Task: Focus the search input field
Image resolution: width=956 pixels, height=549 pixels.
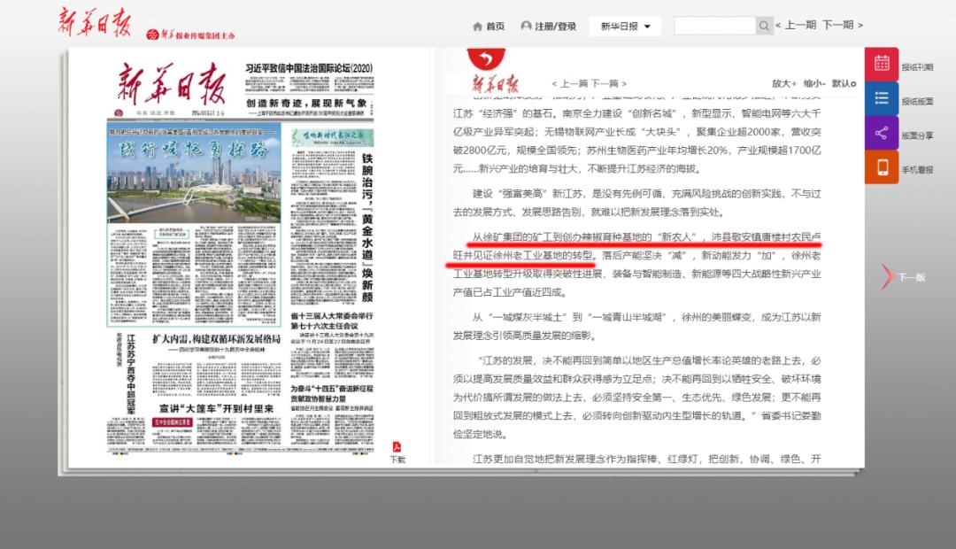Action: coord(715,26)
